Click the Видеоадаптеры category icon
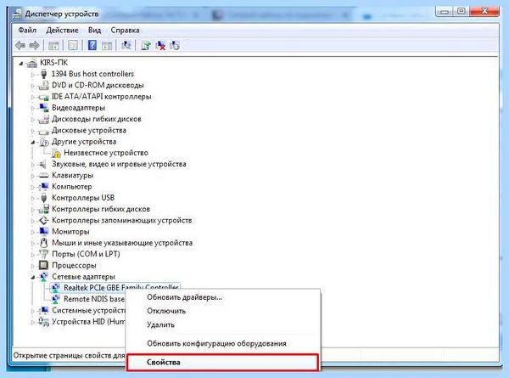Screen dimensions: 509x378 44,108
